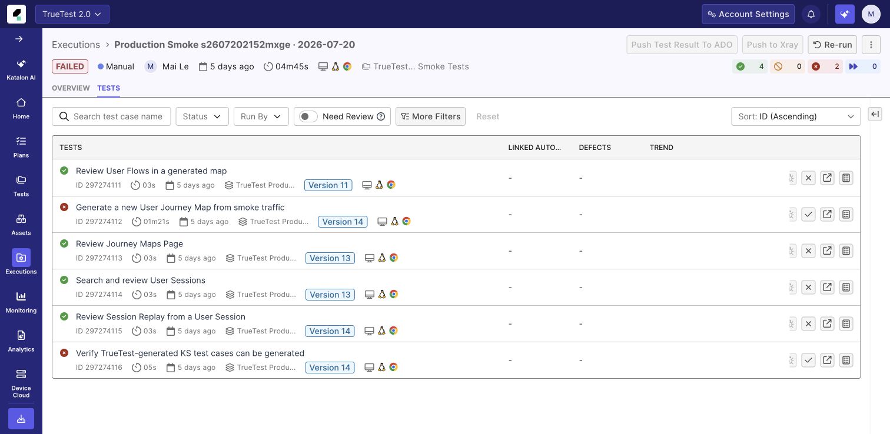Expand the sidebar with the arrow icon
890x434 pixels.
pyautogui.click(x=19, y=39)
